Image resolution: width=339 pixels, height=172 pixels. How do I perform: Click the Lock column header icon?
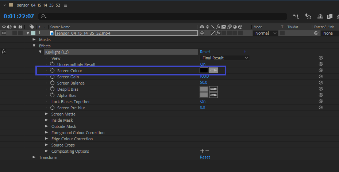coord(20,27)
